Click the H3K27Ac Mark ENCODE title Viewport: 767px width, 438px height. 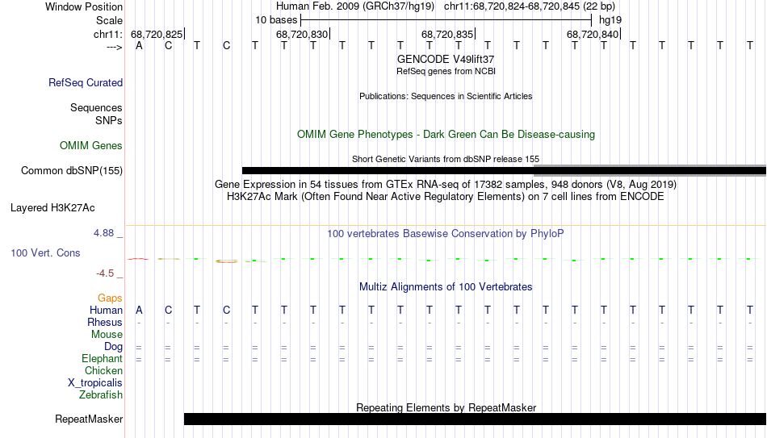pyautogui.click(x=446, y=197)
